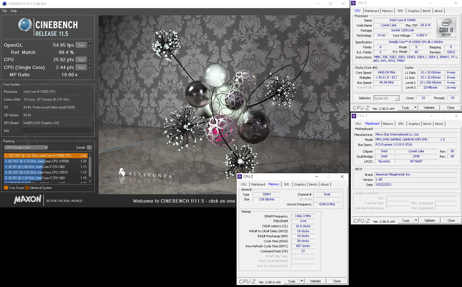This screenshot has height=287, width=462.
Task: Click the Cinebench sphere logo
Action: click(25, 25)
